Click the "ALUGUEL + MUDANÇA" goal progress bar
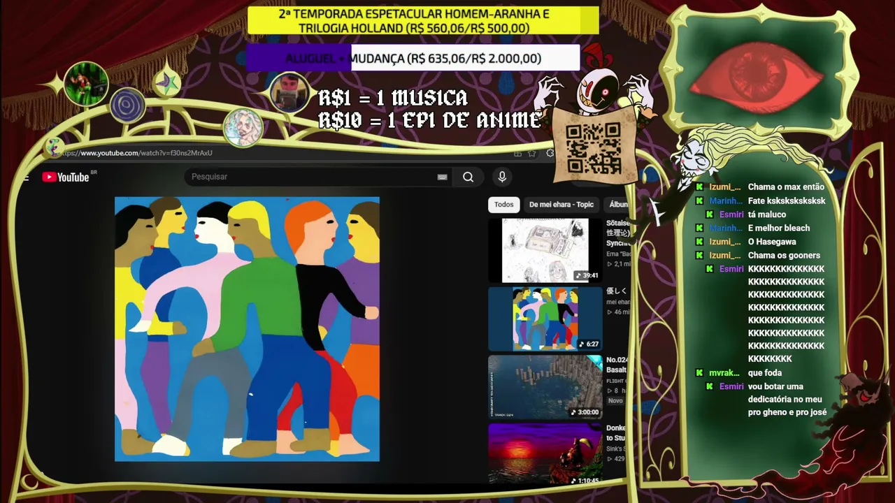895x503 pixels. coord(413,59)
